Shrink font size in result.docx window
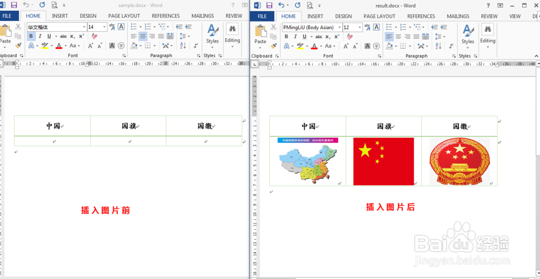540x279 pixels. 355,46
